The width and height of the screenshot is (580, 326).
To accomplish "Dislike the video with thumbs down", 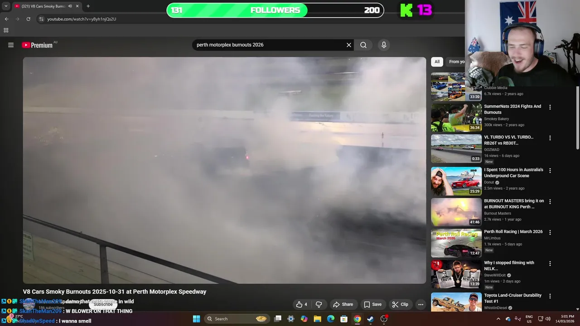I will tap(319, 304).
